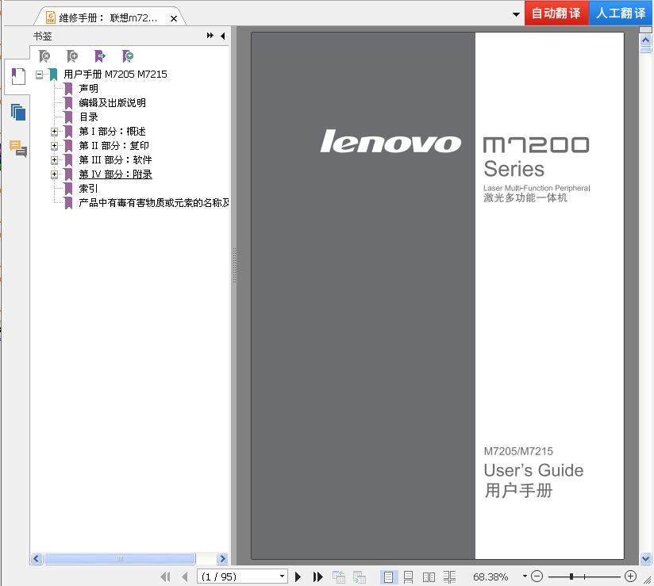The image size is (654, 586).
Task: Click the 自动翻译 button
Action: pyautogui.click(x=556, y=13)
